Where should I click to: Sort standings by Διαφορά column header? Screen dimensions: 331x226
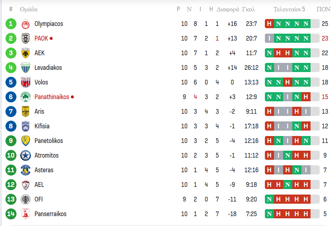228,10
